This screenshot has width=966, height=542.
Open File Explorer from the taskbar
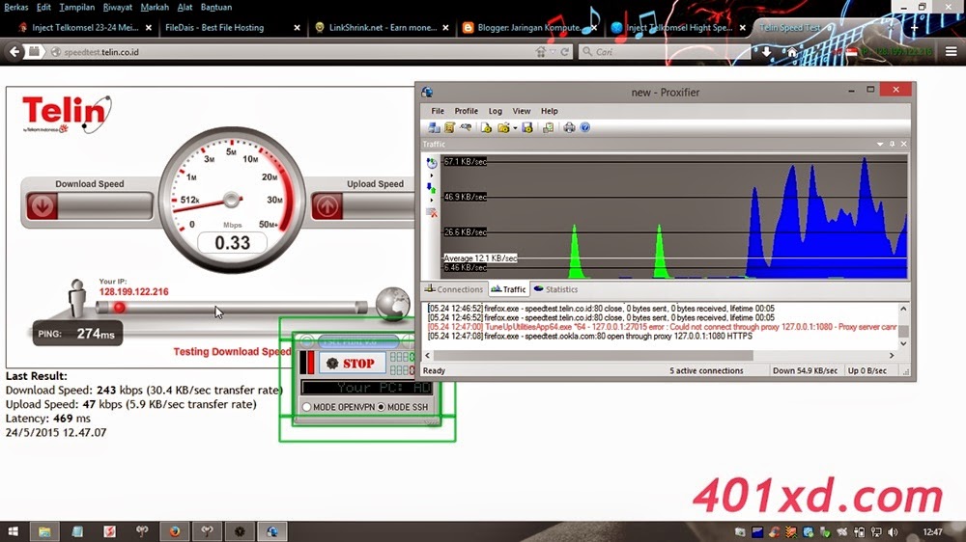pyautogui.click(x=44, y=531)
